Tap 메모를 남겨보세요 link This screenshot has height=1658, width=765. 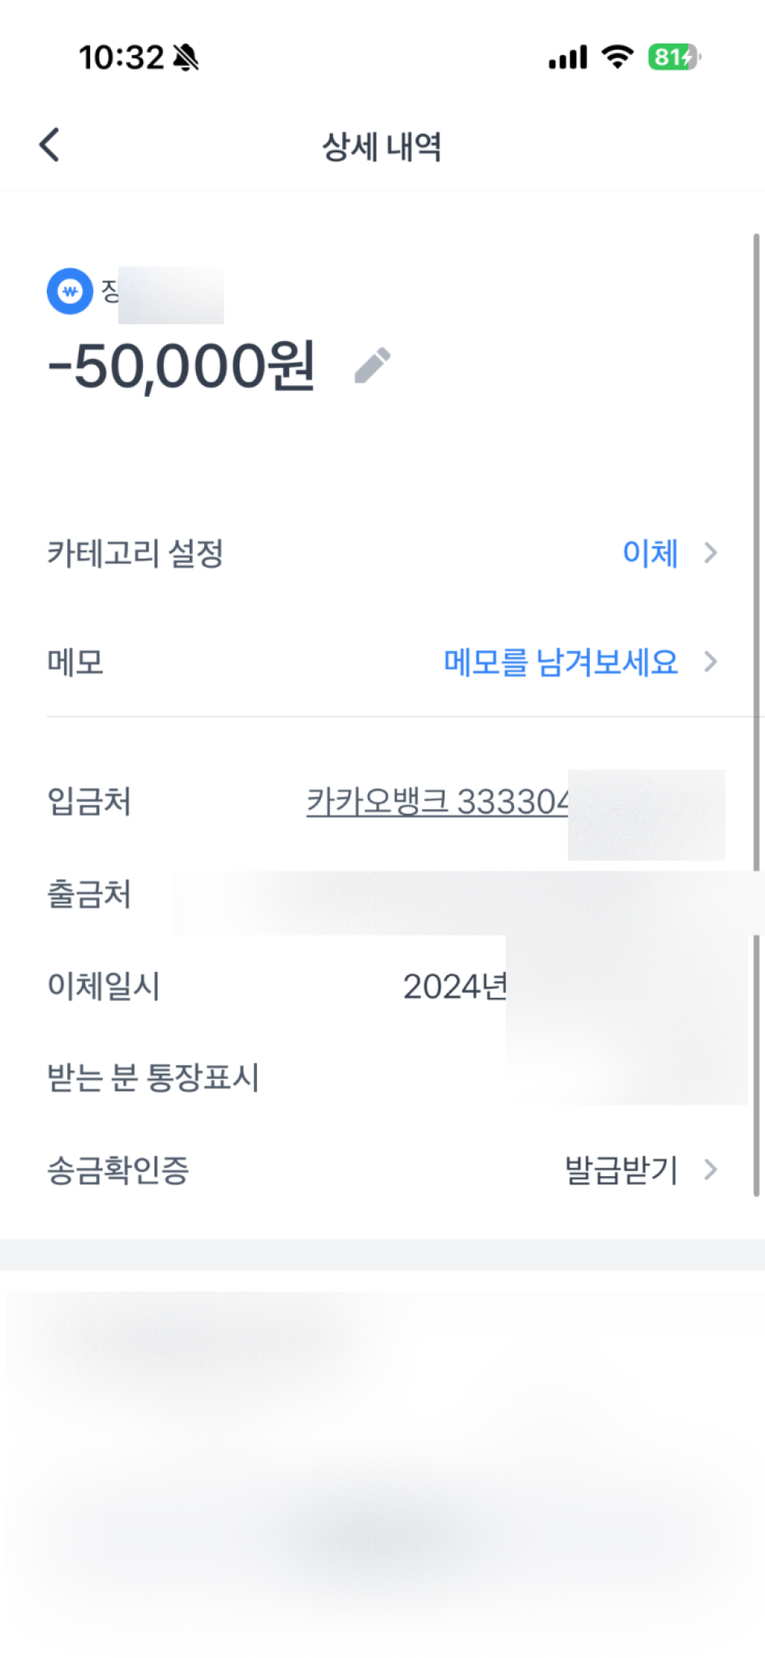tap(561, 662)
